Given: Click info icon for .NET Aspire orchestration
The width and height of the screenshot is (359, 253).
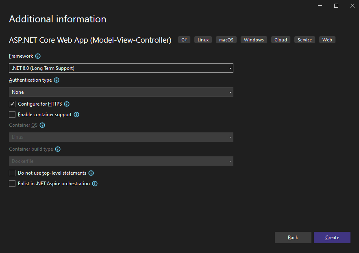Looking at the screenshot, I should 95,184.
